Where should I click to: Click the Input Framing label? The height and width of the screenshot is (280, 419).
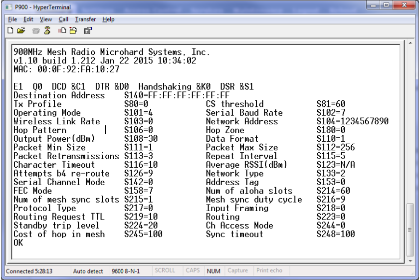(x=237, y=208)
